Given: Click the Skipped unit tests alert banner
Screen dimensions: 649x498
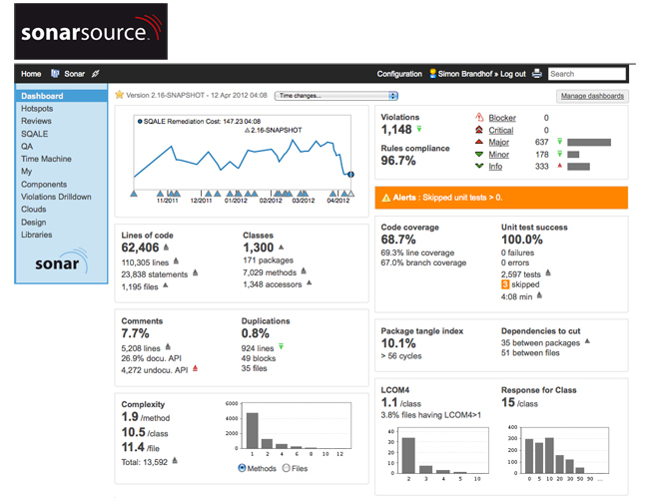Looking at the screenshot, I should click(x=501, y=198).
